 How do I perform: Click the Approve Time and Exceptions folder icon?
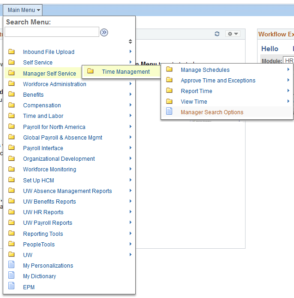click(169, 80)
